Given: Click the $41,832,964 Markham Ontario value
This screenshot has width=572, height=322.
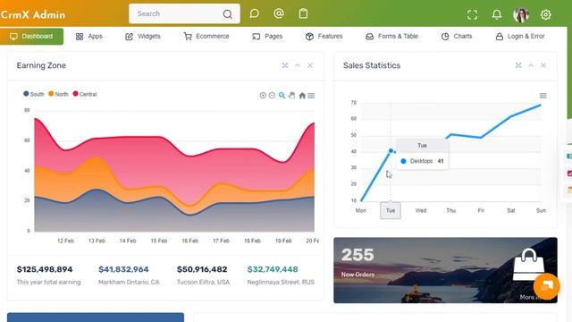Looking at the screenshot, I should (x=123, y=269).
